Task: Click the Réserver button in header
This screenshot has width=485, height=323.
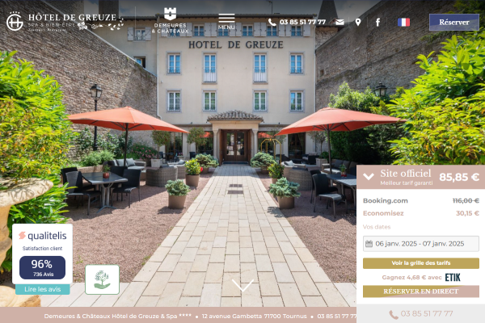Action: click(454, 23)
